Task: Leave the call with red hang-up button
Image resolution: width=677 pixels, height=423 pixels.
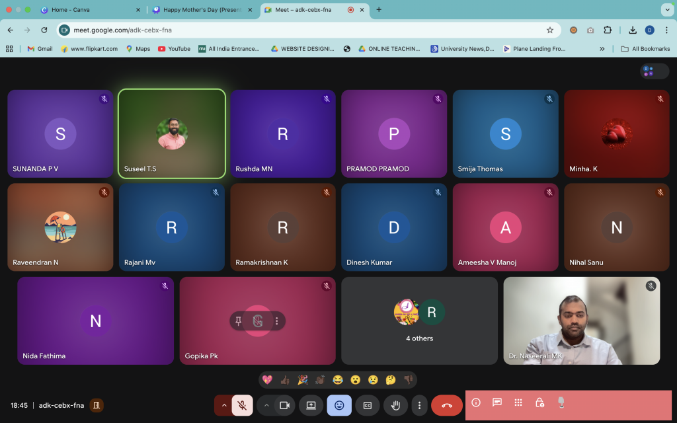Action: pos(447,405)
